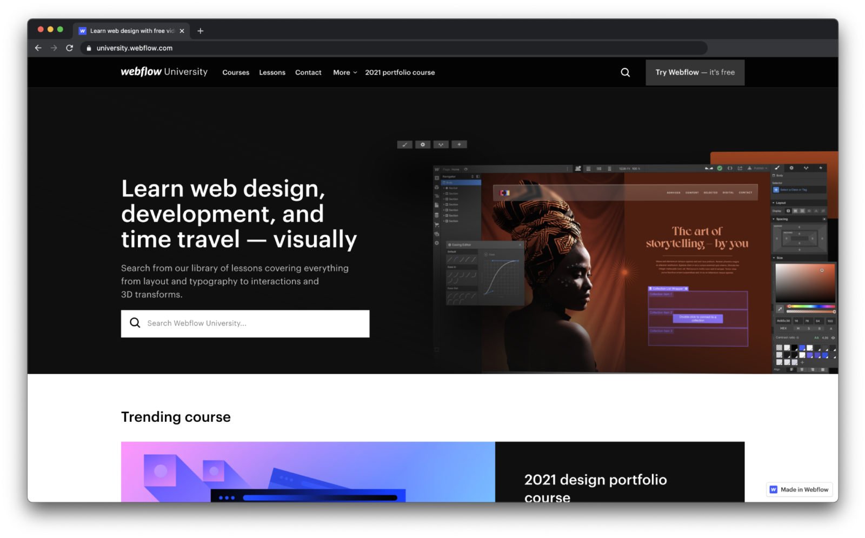865x538 pixels.
Task: Select the 'Learn web design with free' tab
Action: click(132, 31)
